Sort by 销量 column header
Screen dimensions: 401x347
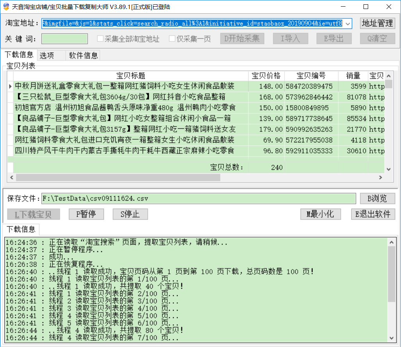pos(352,76)
